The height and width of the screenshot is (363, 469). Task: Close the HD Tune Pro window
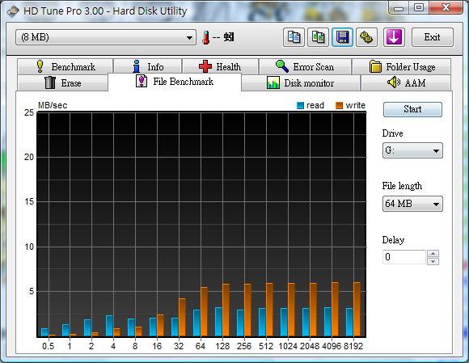pyautogui.click(x=446, y=7)
